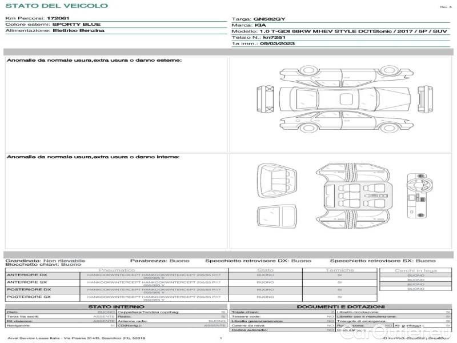Click the STATO DEL VEICOLO title
The height and width of the screenshot is (343, 457).
(x=56, y=6)
